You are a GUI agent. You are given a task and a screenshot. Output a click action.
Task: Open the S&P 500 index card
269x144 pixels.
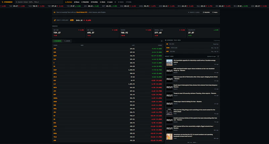point(69,33)
